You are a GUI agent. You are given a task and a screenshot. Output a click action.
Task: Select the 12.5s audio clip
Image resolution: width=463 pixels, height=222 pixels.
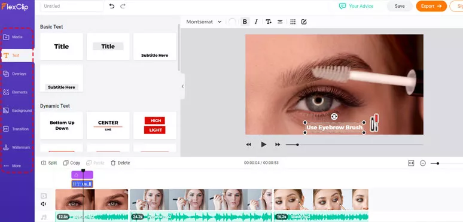[92, 217]
